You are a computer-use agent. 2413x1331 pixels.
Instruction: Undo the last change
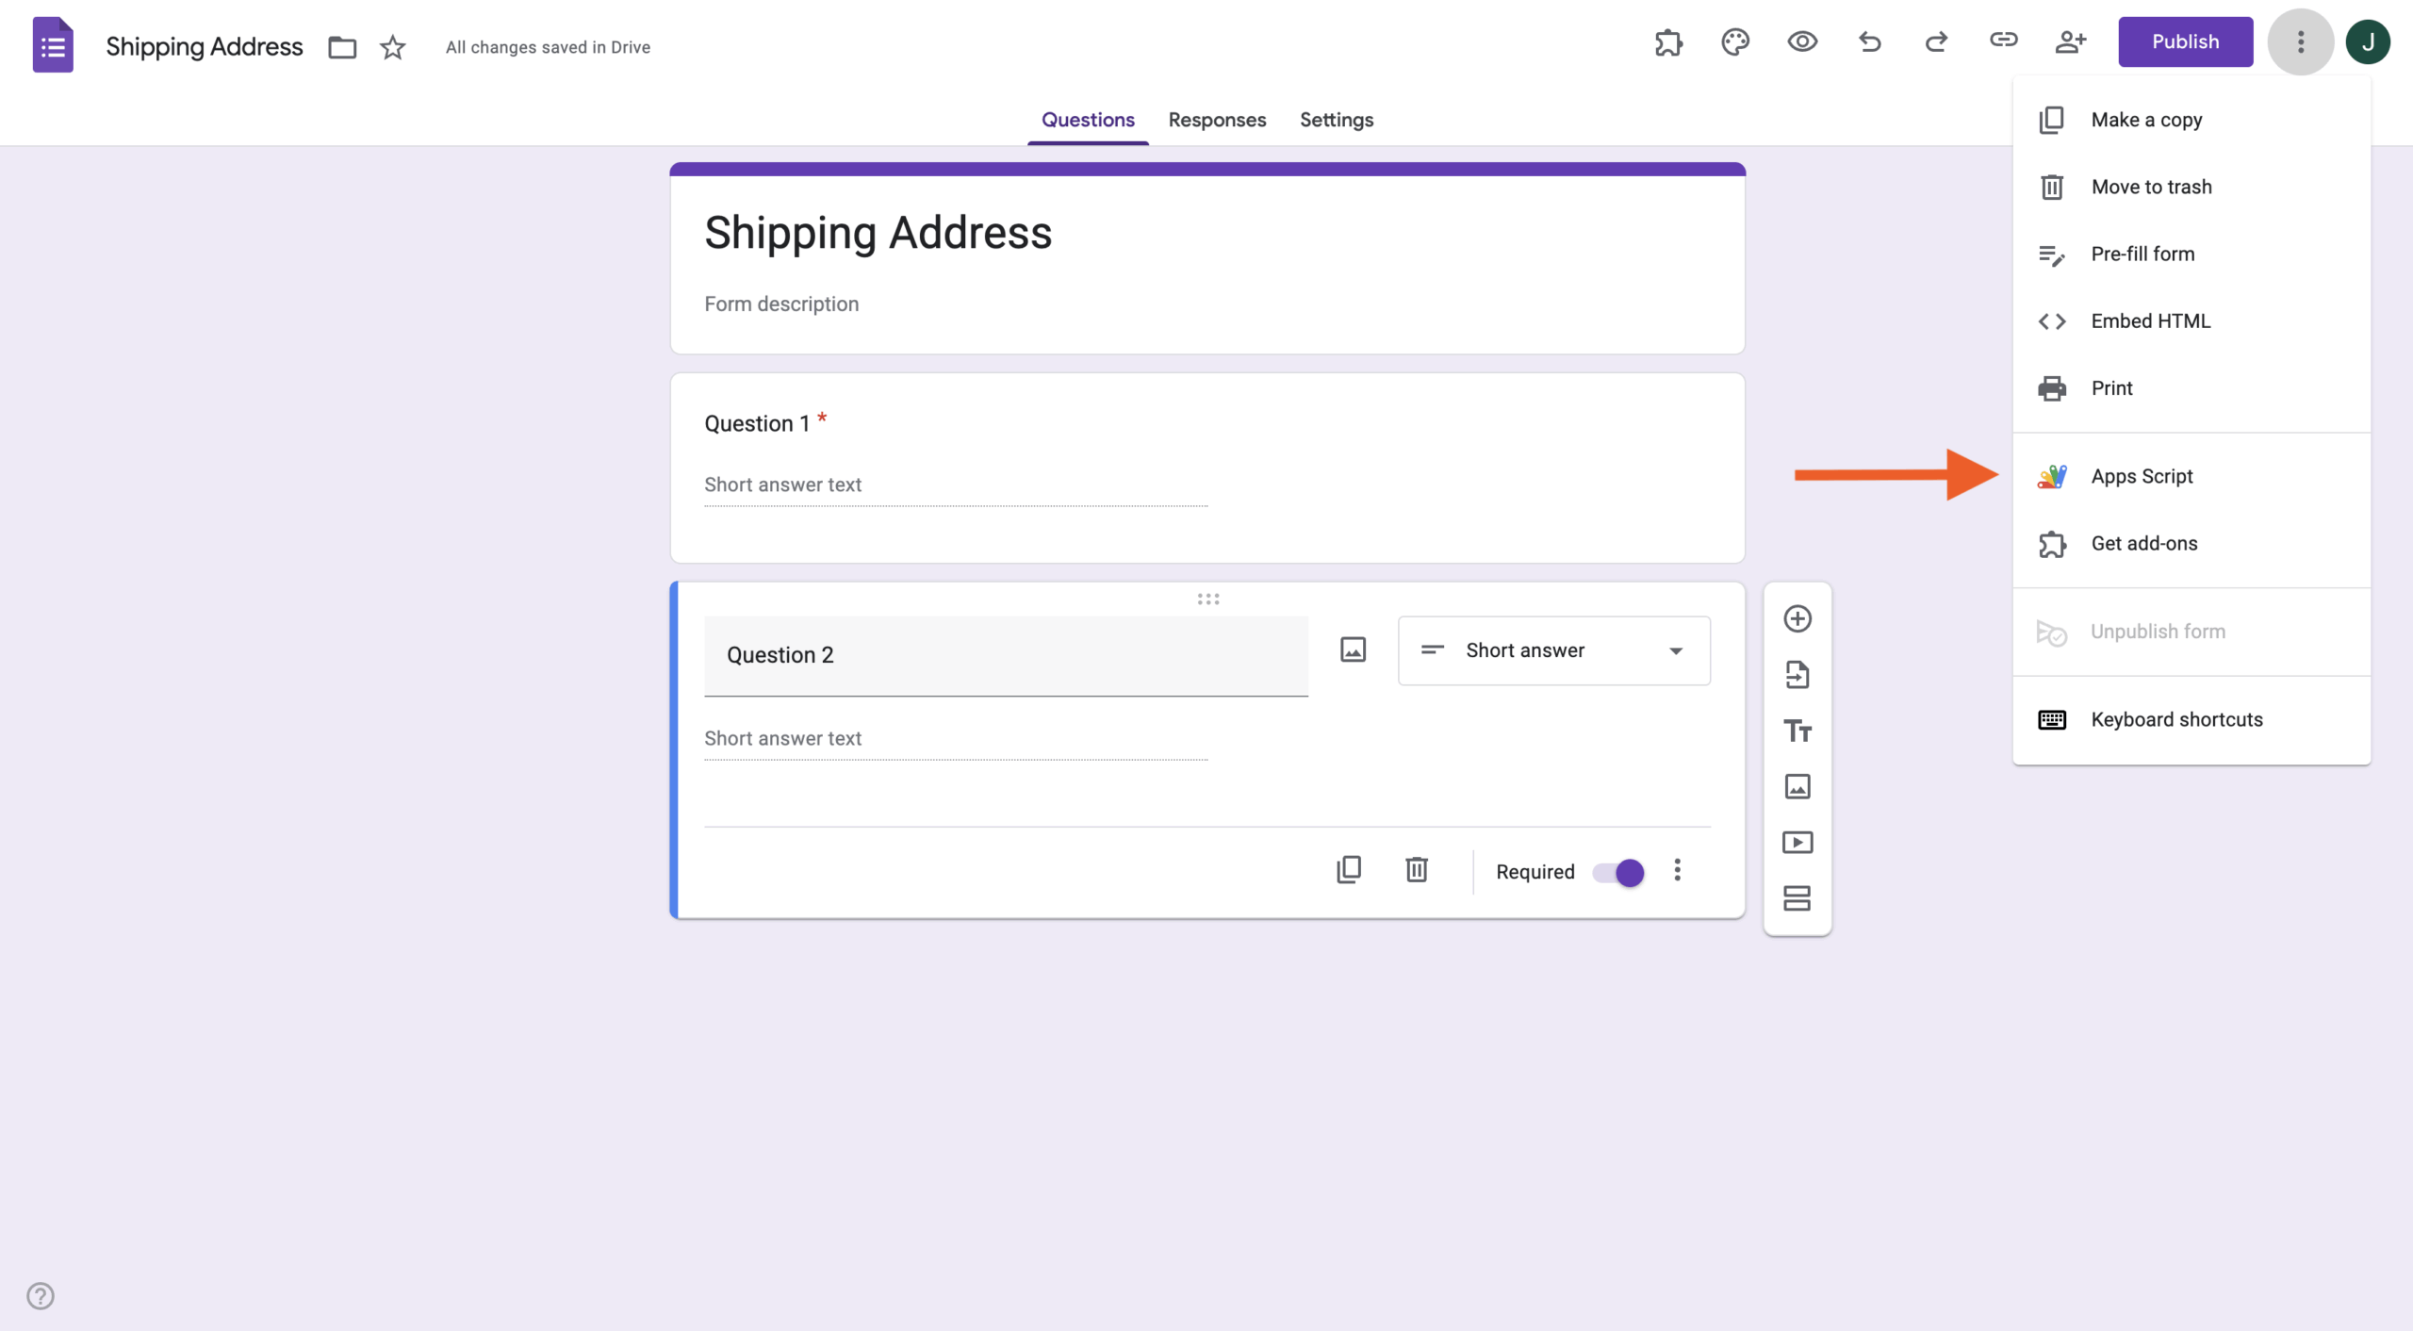click(x=1869, y=41)
